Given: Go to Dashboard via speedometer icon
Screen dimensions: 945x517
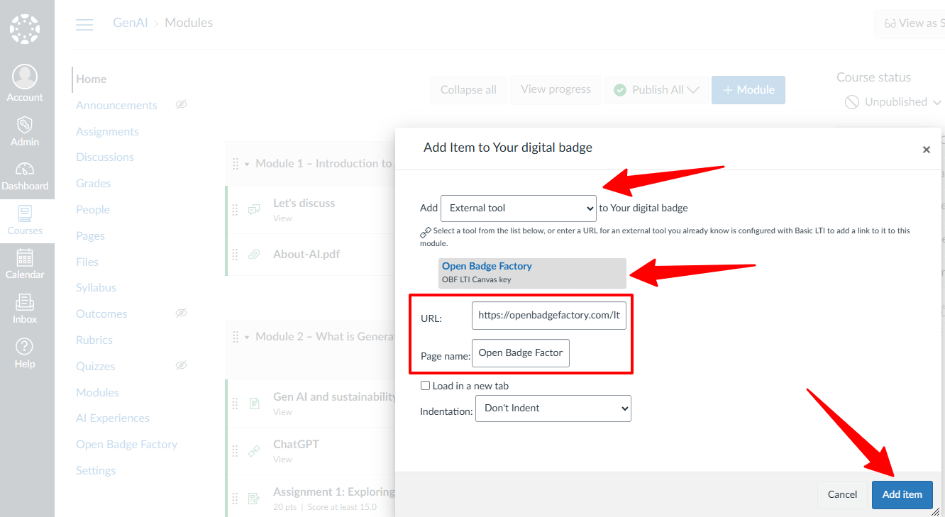Looking at the screenshot, I should (x=25, y=169).
